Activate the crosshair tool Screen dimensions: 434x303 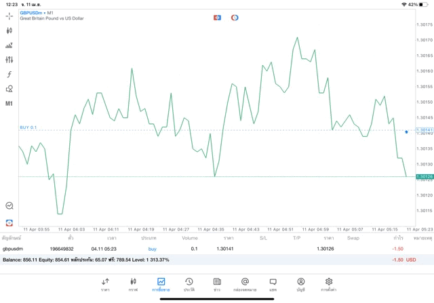pos(9,16)
